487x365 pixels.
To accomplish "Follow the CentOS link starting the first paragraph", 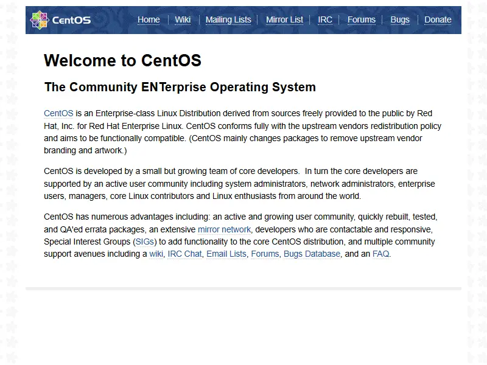I will 58,114.
